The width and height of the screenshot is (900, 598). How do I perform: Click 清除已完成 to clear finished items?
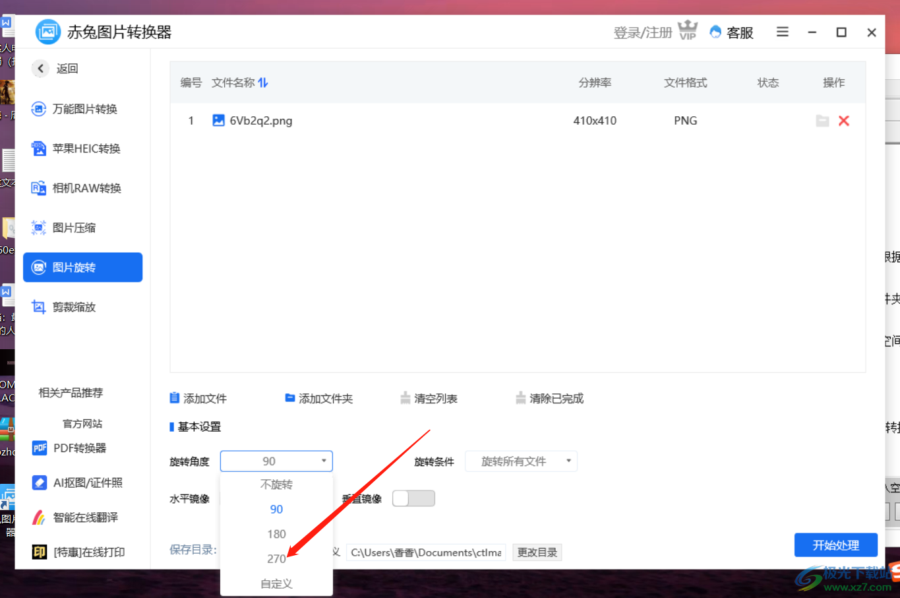(x=550, y=399)
